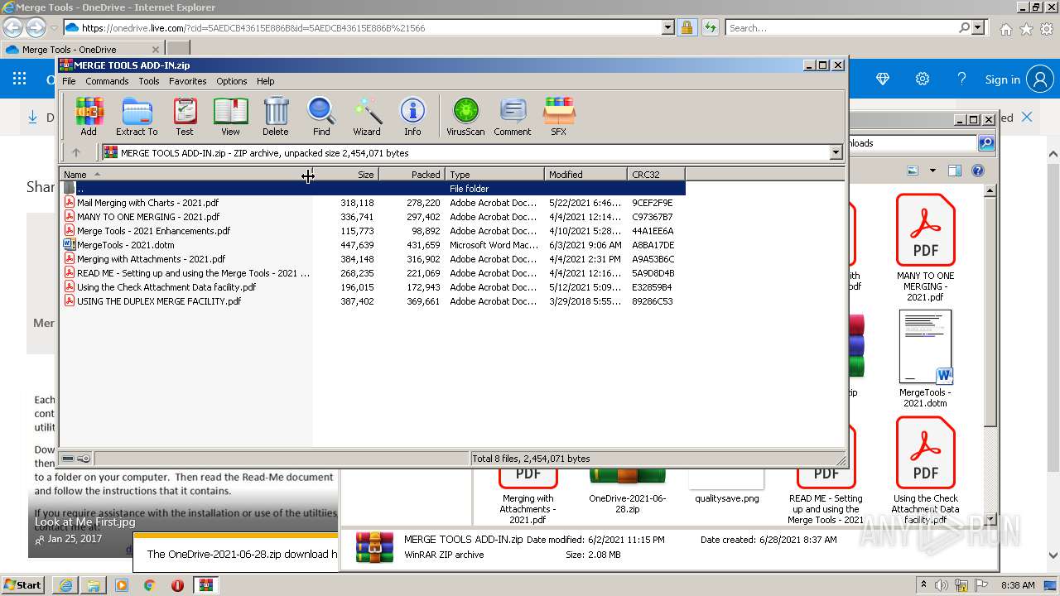
Task: Open the WinRAR Options menu
Action: [232, 81]
